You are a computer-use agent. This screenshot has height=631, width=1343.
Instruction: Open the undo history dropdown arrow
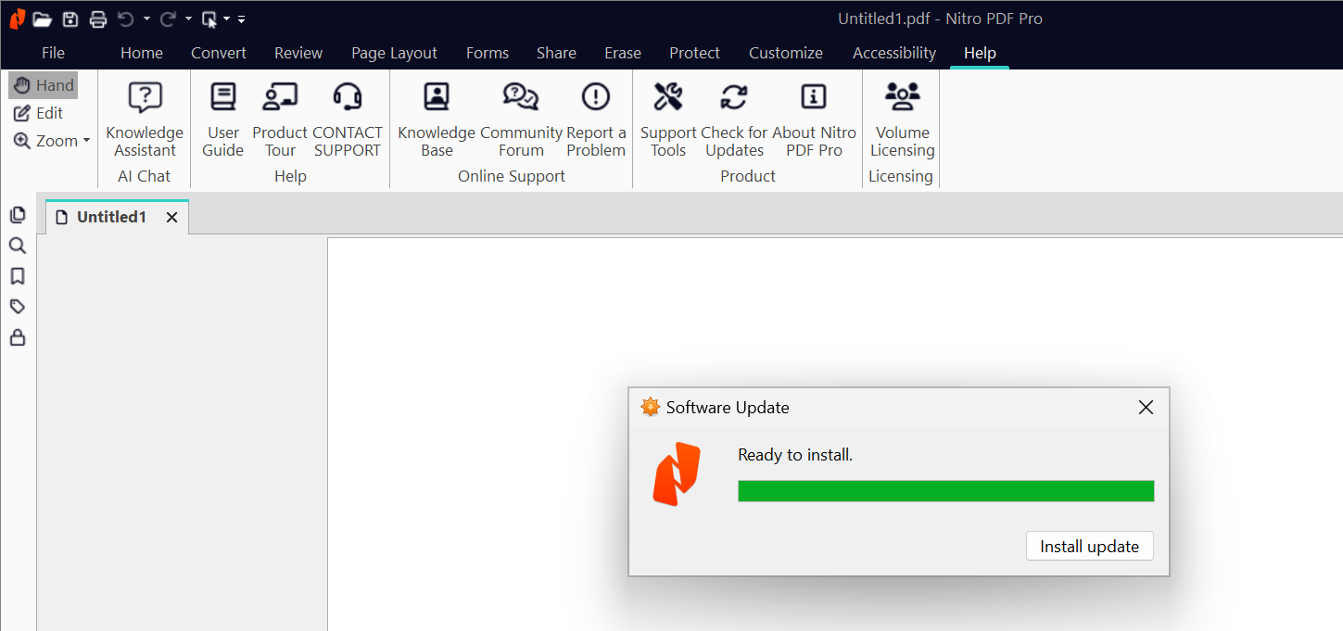[x=146, y=19]
